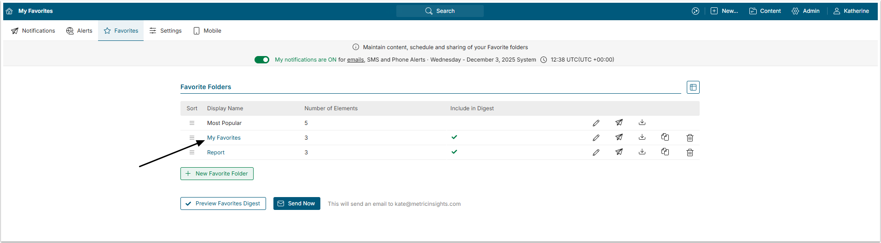Click the New Favorite Folder button

(217, 174)
